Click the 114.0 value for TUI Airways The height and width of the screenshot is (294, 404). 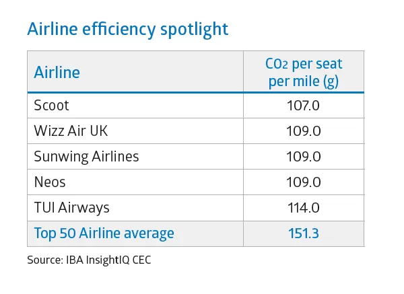[303, 207]
